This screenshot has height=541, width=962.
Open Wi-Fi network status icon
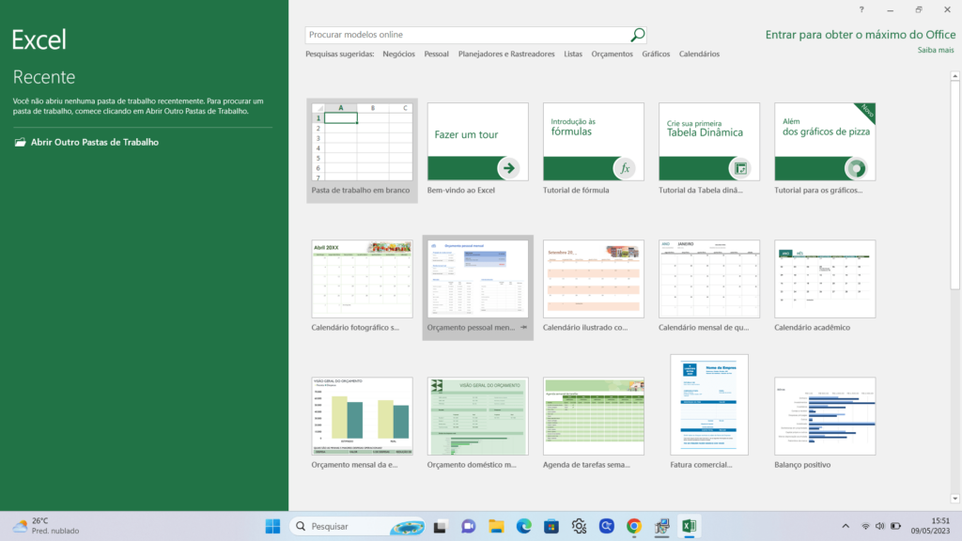tap(865, 526)
